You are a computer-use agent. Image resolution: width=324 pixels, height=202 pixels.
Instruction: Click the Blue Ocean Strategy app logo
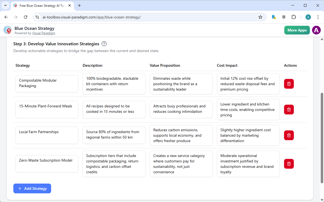click(7, 30)
